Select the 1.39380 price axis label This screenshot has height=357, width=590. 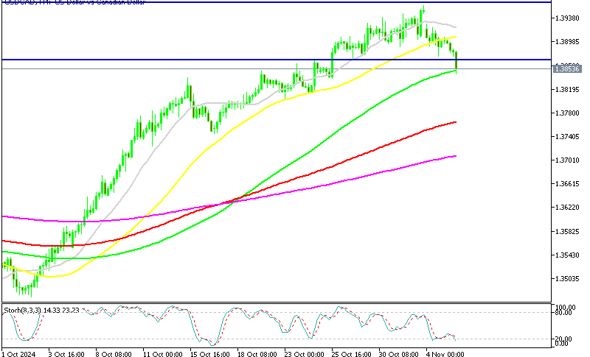point(566,18)
